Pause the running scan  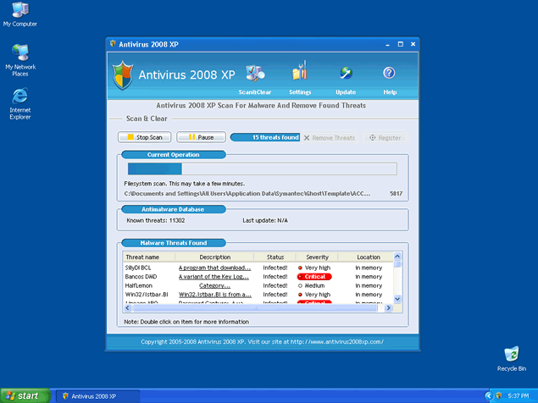pos(201,137)
